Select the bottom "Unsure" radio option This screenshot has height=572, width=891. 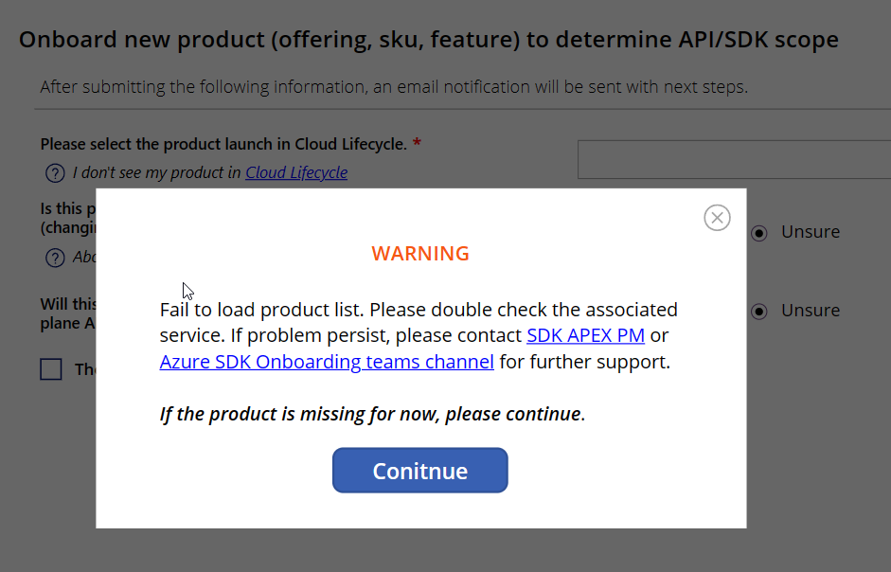pos(758,310)
